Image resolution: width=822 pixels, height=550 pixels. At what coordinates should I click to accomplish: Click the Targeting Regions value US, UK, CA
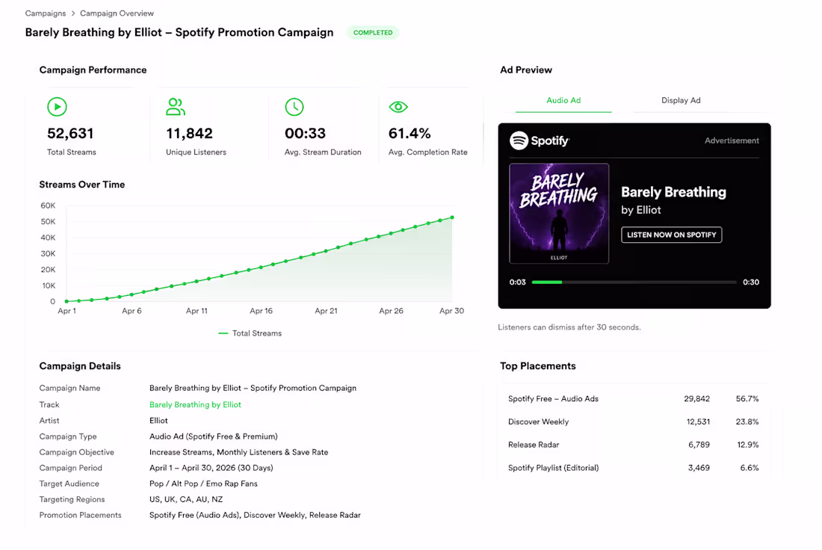pos(186,499)
